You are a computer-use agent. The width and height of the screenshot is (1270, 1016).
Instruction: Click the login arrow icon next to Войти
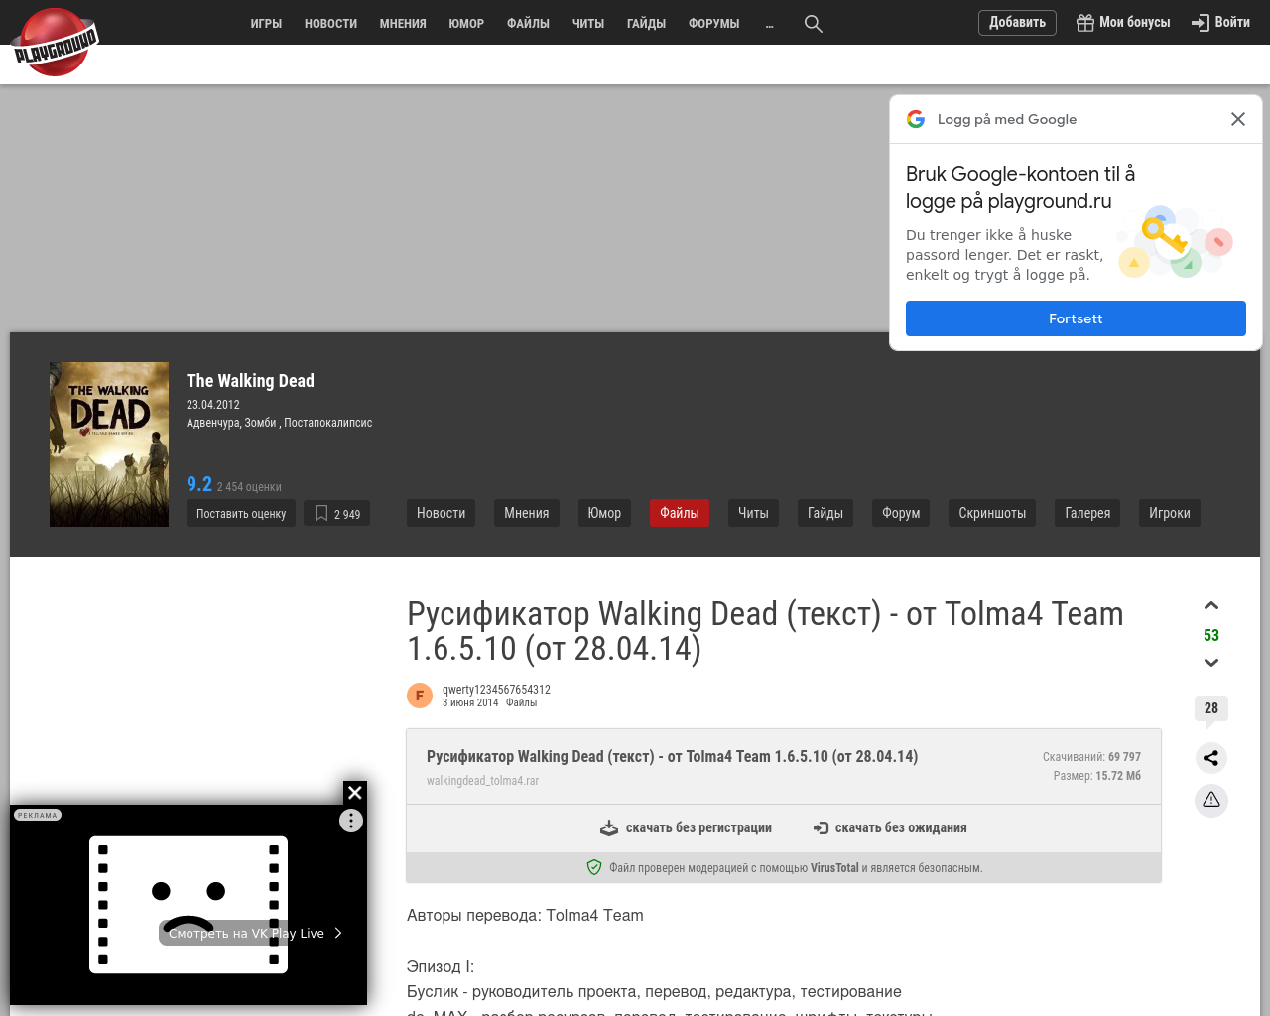click(x=1201, y=23)
